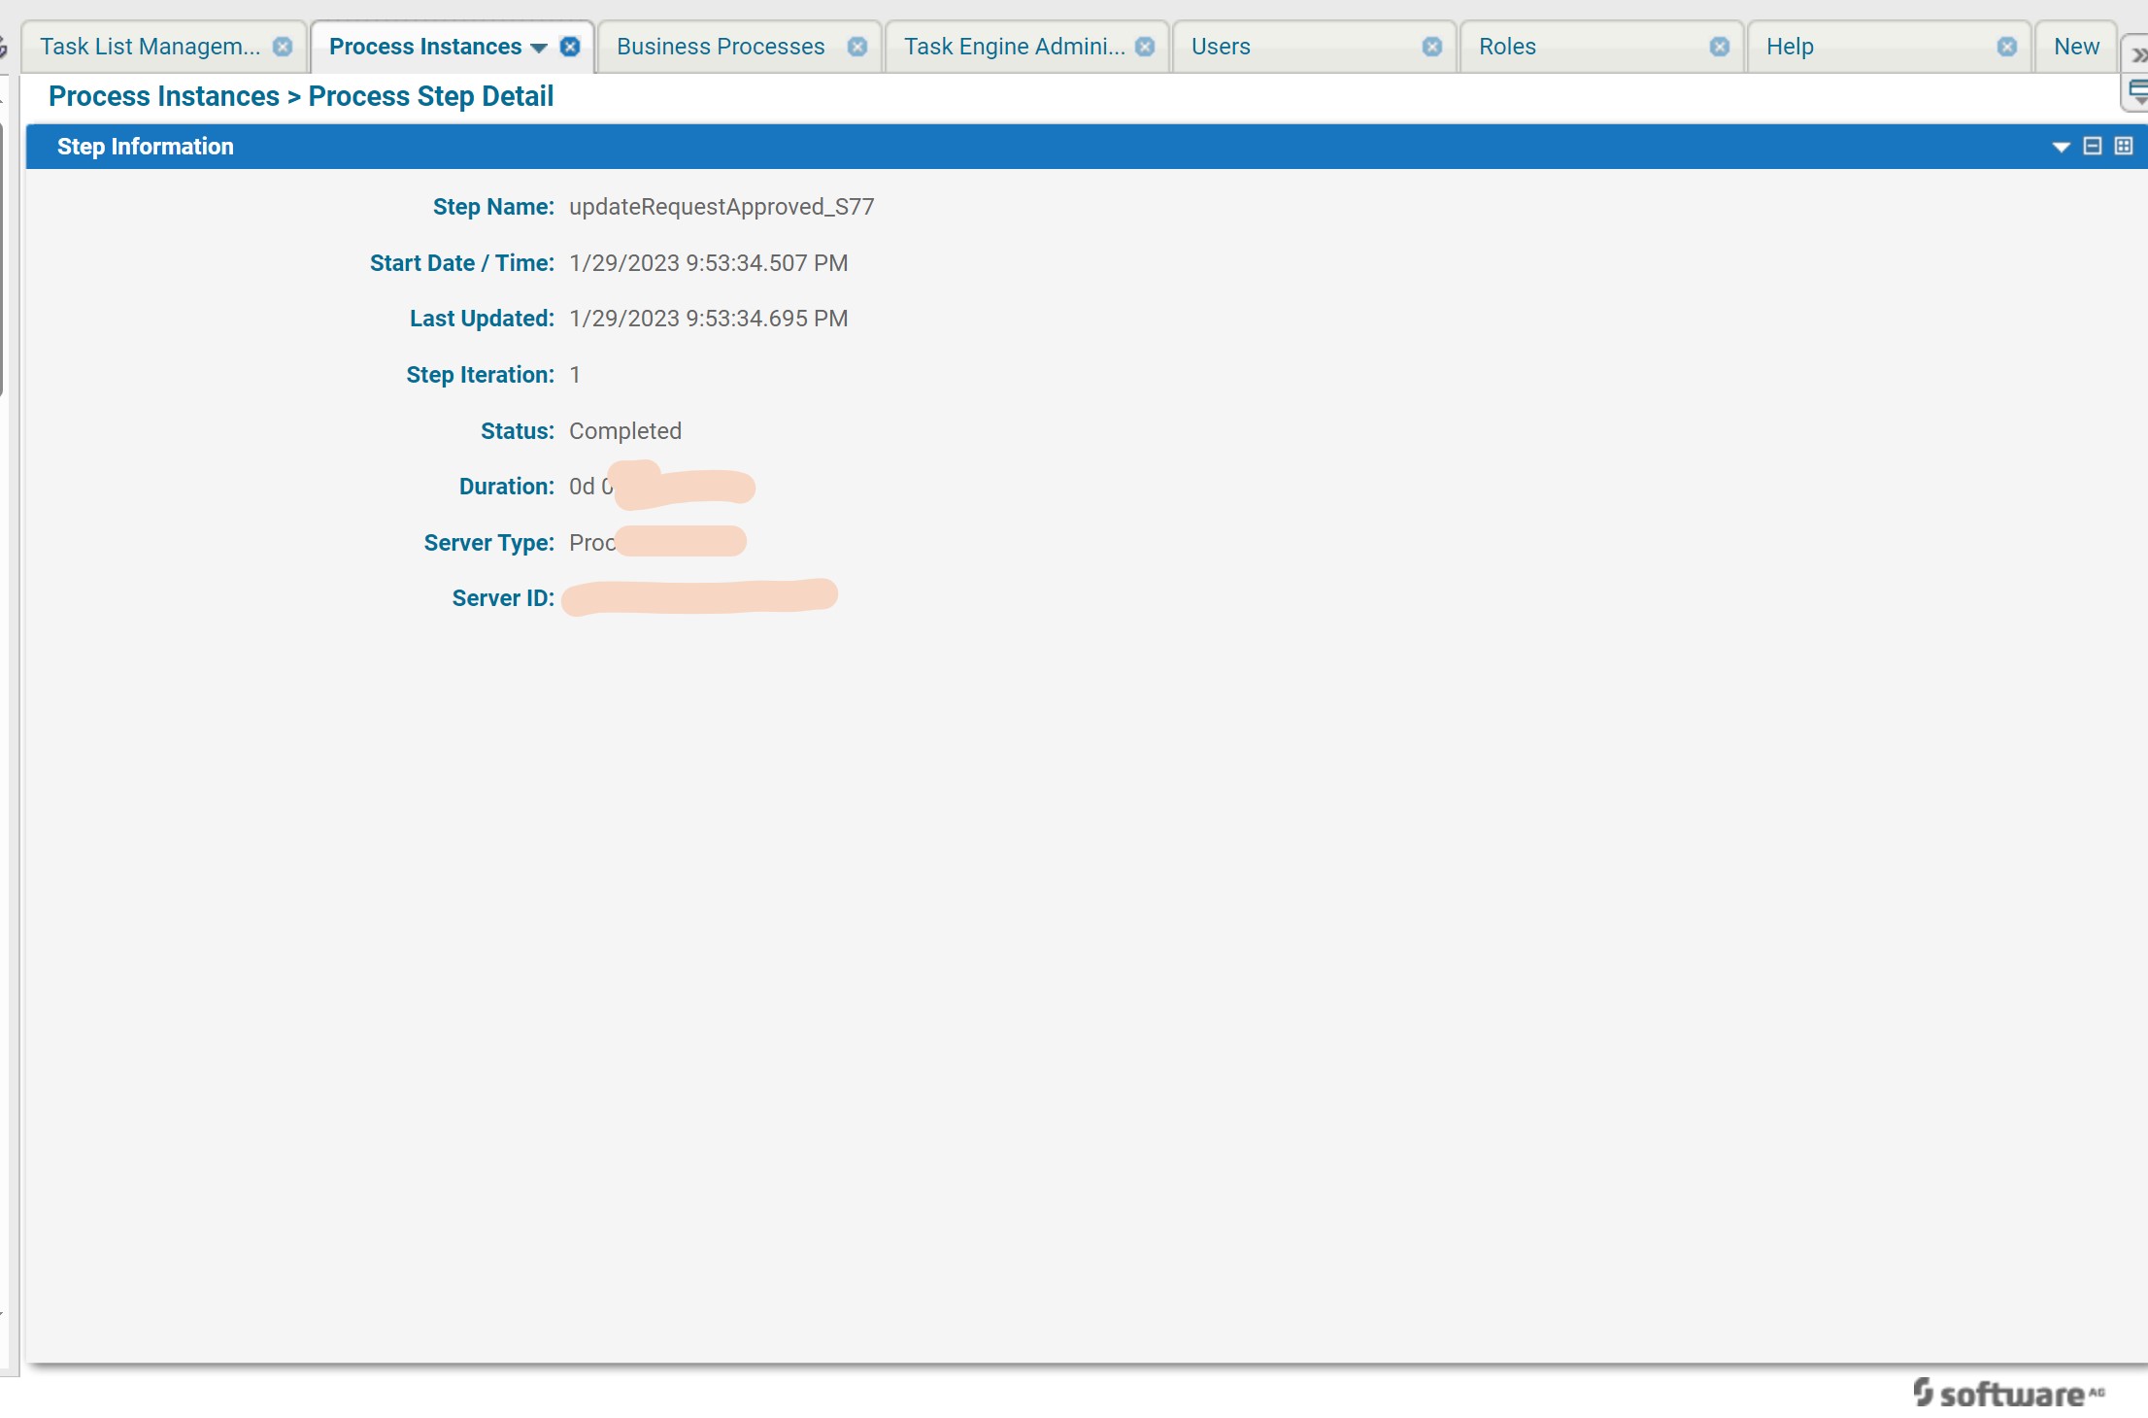Click the Step Iteration value 1
The width and height of the screenshot is (2148, 1418).
coord(575,375)
